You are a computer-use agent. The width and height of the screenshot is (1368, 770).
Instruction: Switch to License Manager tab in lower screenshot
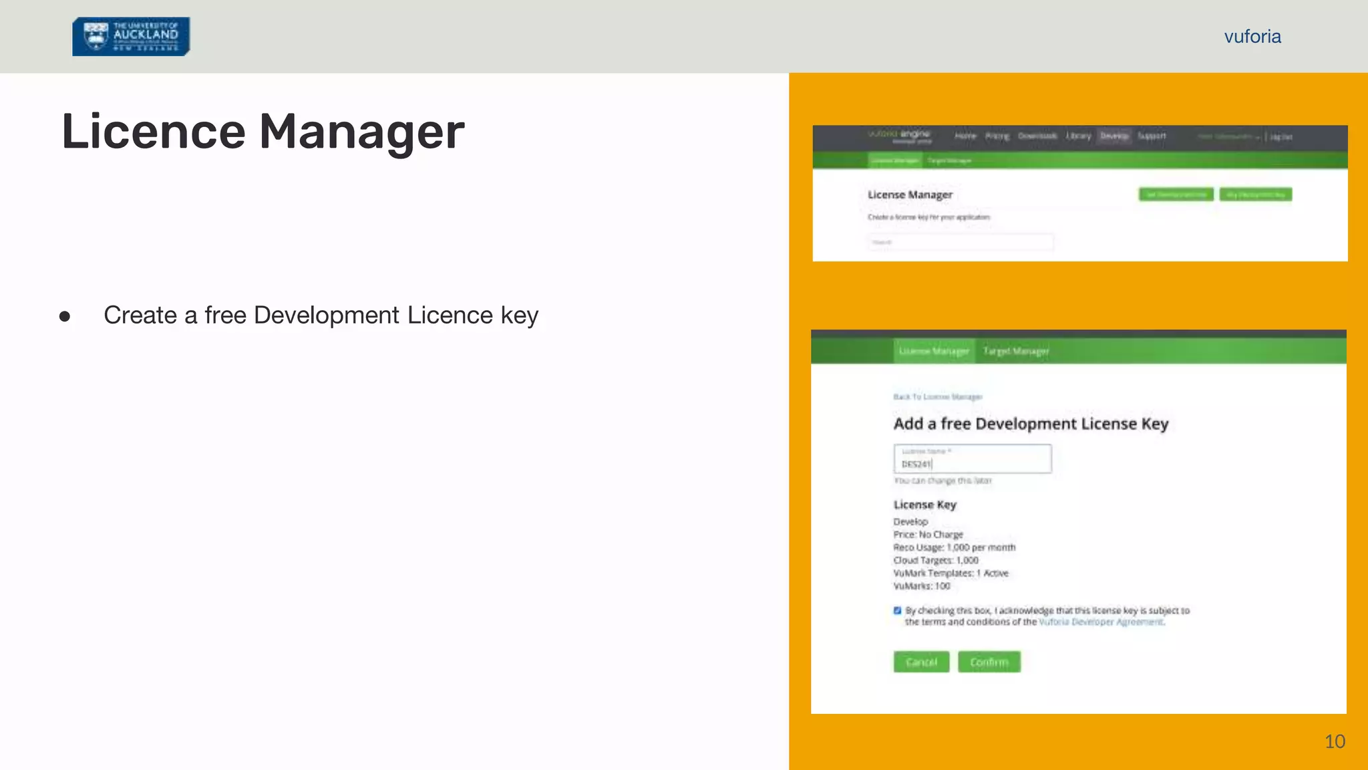point(933,352)
